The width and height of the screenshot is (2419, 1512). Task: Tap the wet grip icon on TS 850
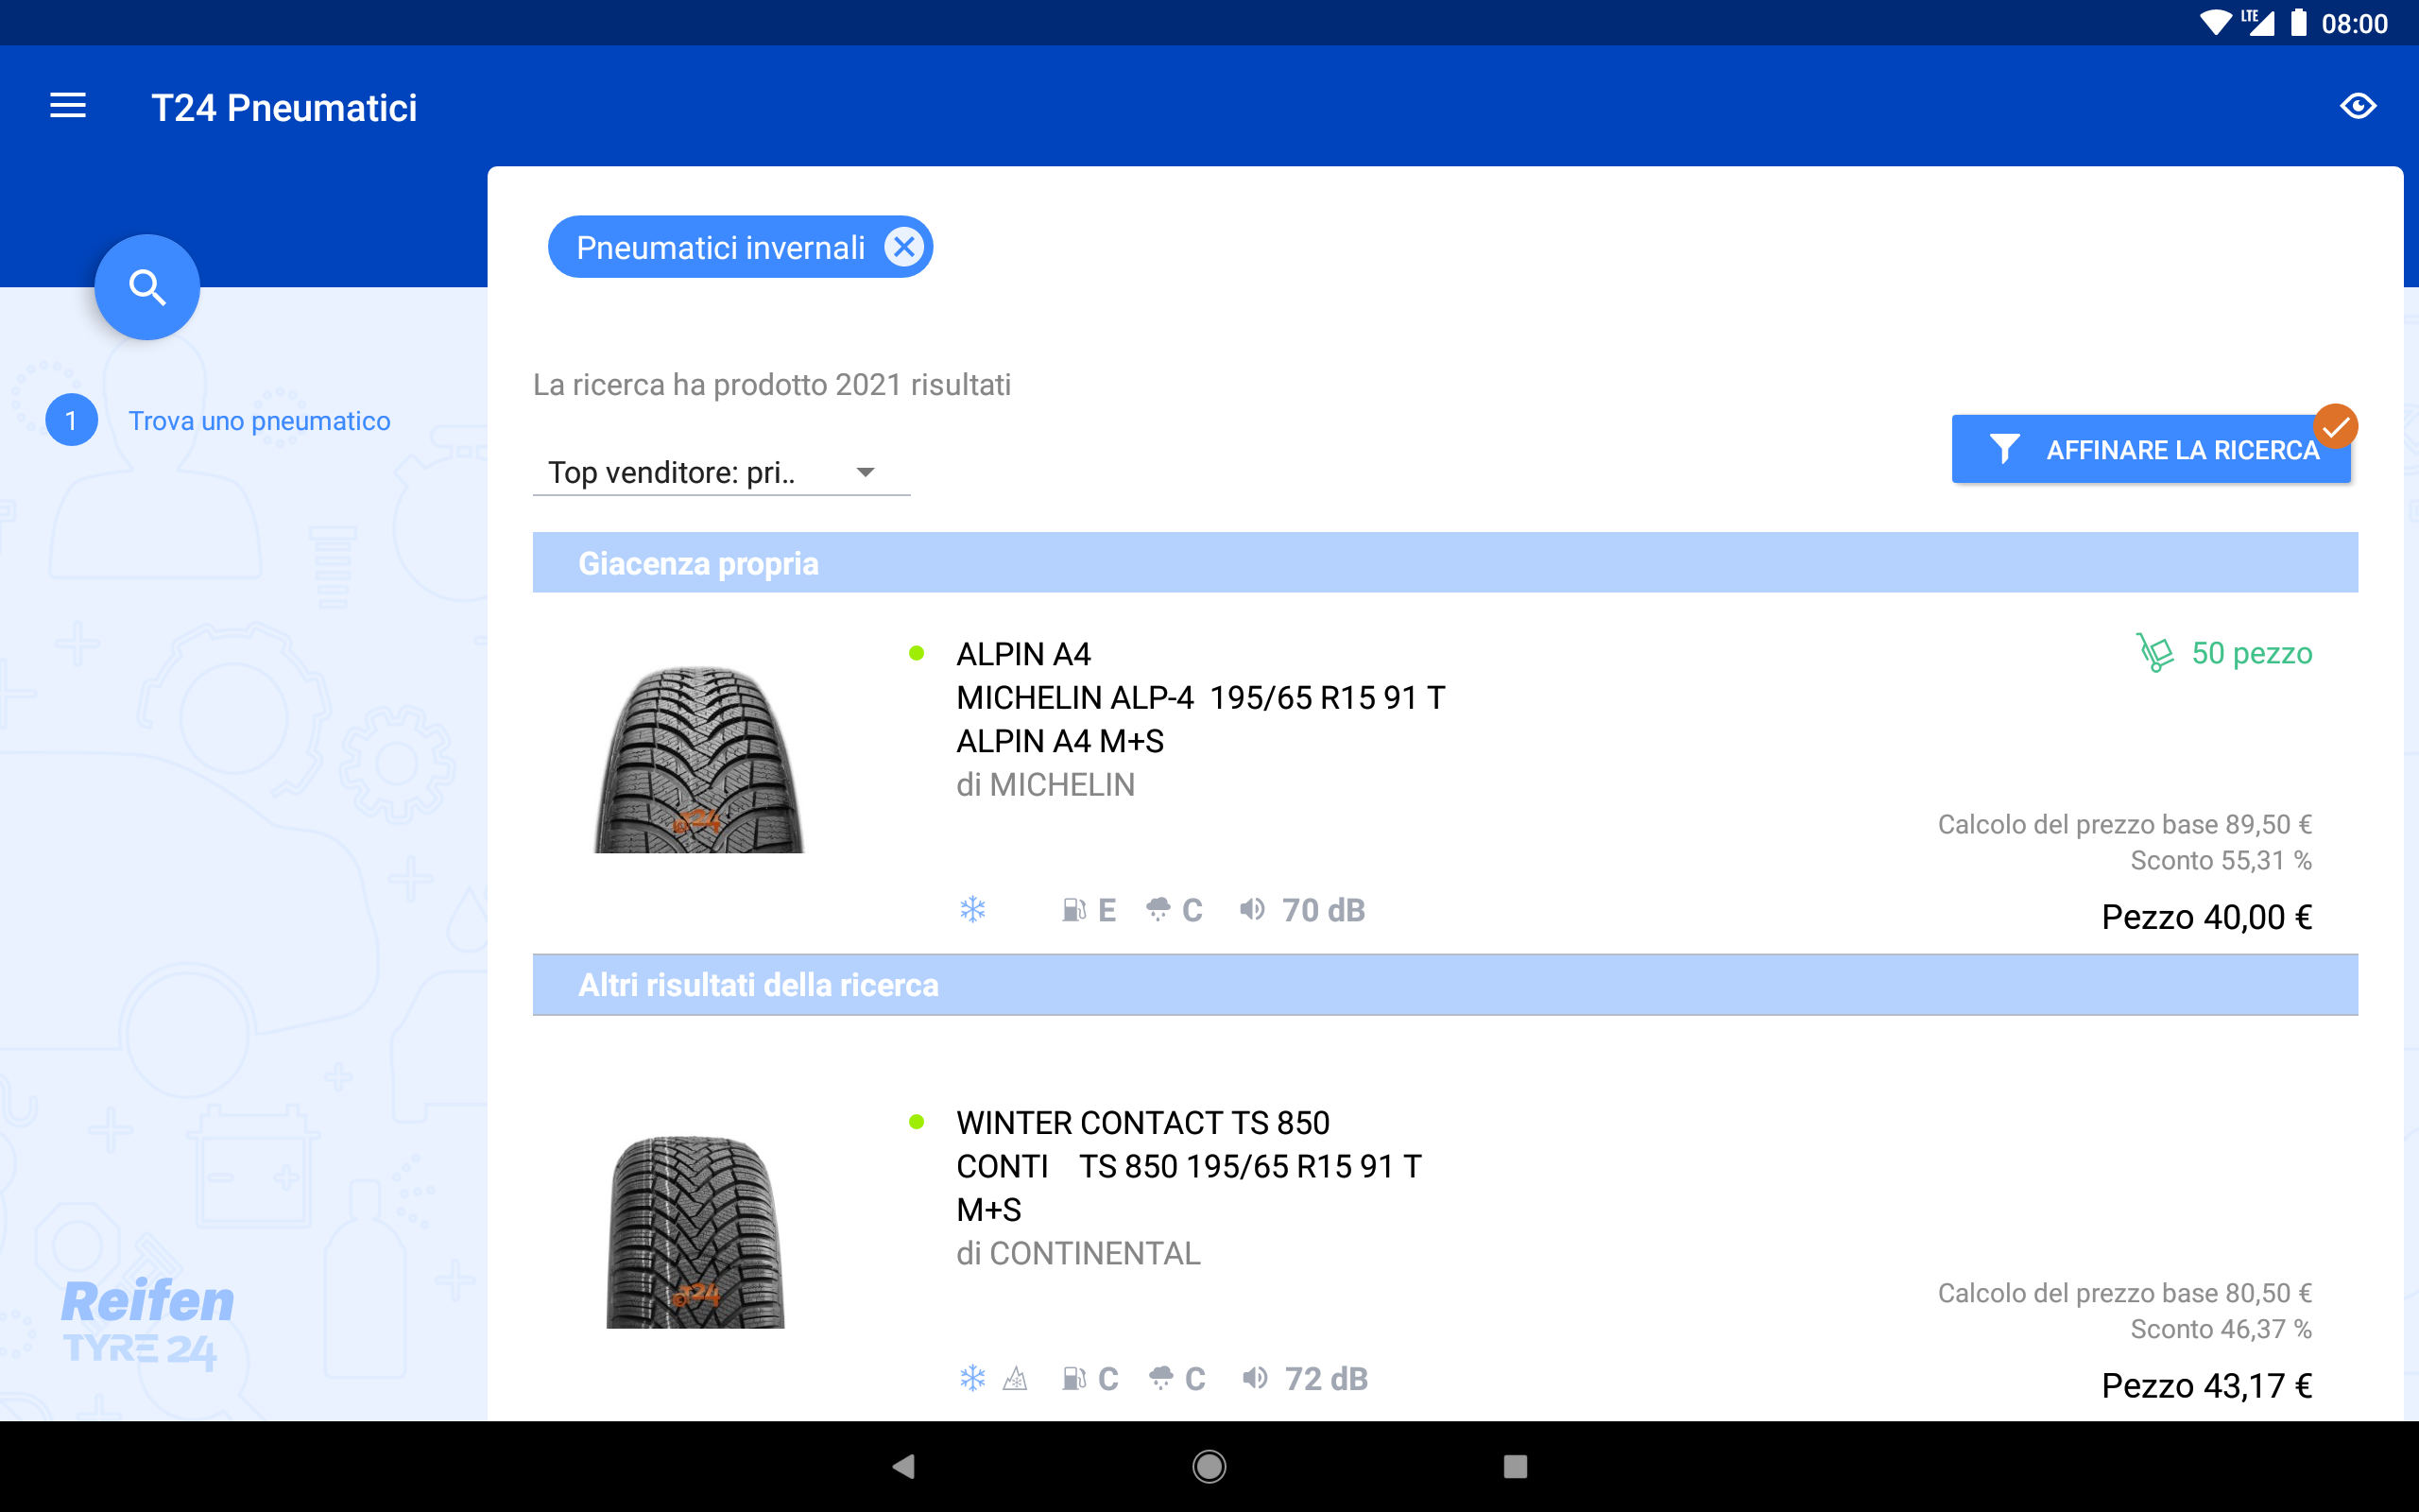click(1161, 1379)
